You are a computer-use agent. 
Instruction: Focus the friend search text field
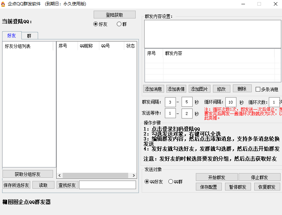coord(108,185)
